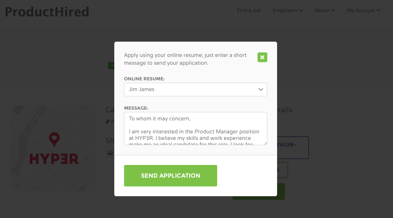Close the application dialog with green X

tap(262, 57)
